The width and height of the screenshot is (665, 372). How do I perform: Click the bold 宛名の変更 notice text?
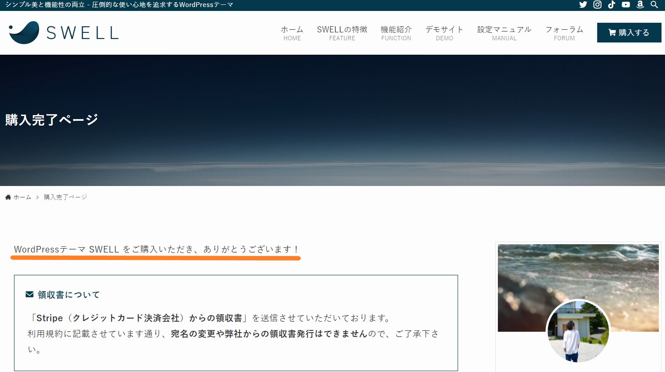coord(269,334)
